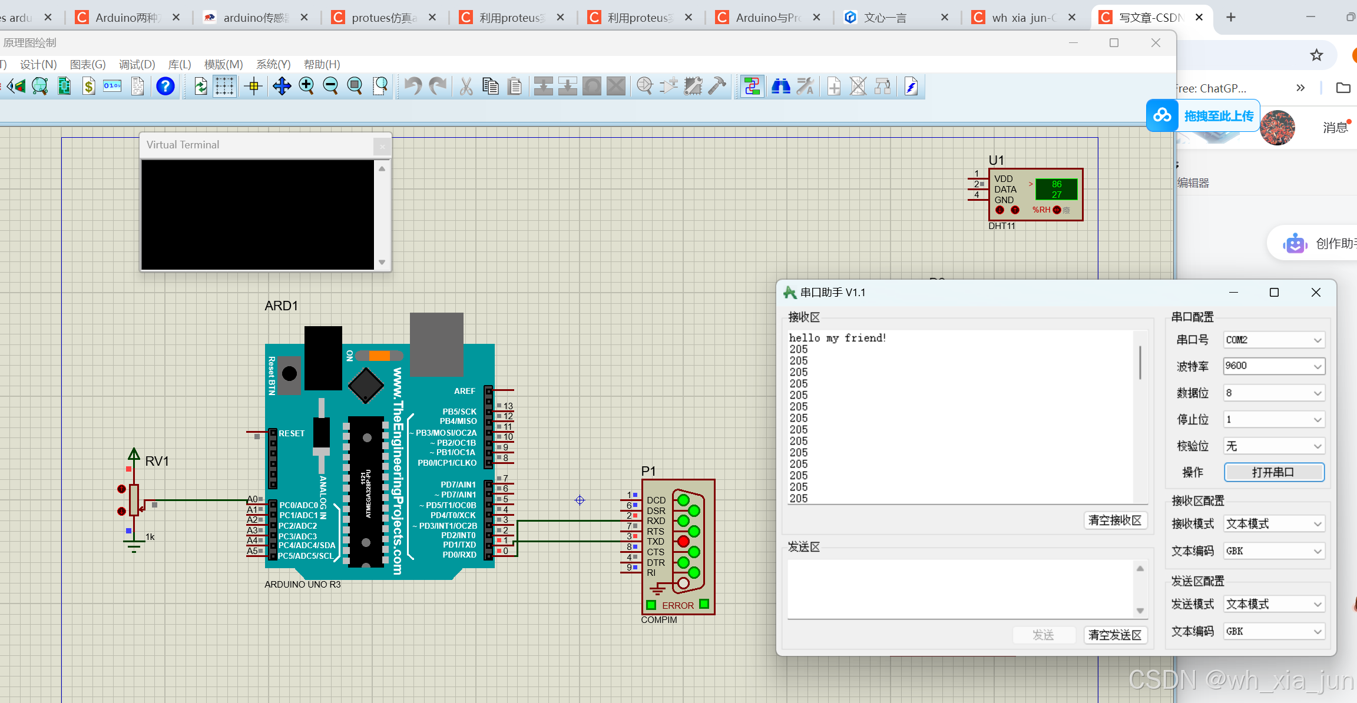Expand the 波特率 9600 dropdown

click(x=1274, y=366)
